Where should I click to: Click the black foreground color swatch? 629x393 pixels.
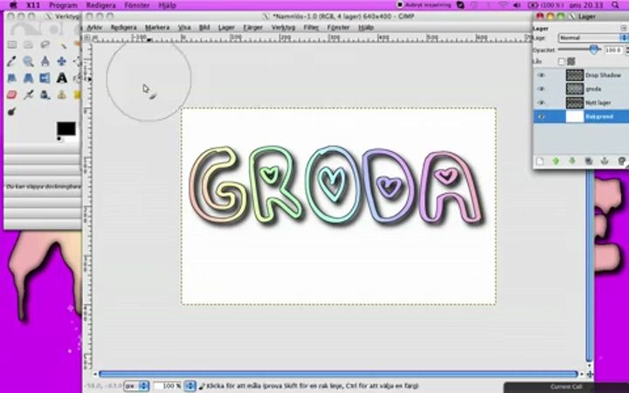coord(66,128)
